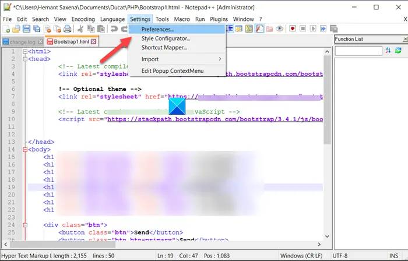Viewport: 408px width, 261px height.
Task: Close the Bootstrap1.html tab
Action: (94, 41)
